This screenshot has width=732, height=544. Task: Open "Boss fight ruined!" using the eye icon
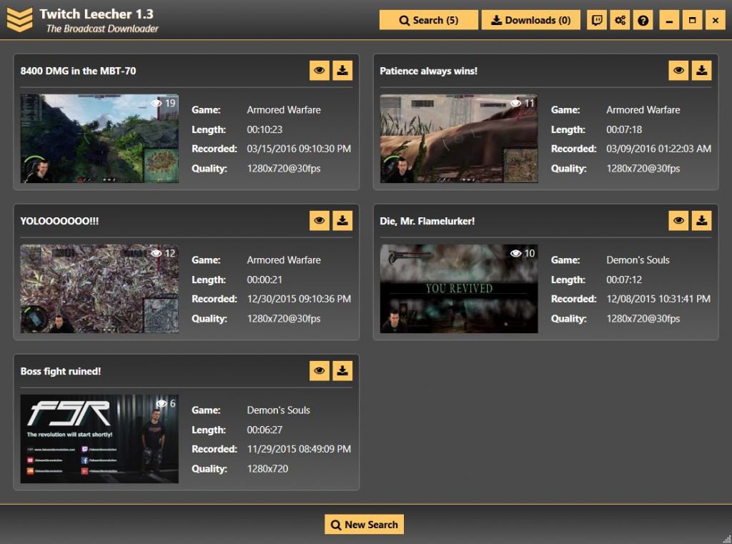pyautogui.click(x=320, y=371)
